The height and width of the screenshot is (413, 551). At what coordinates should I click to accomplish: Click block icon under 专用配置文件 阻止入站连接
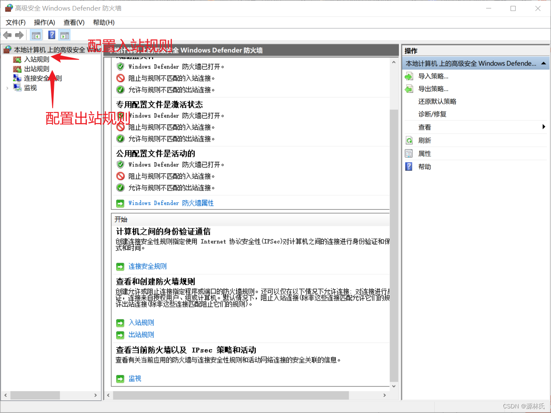[x=120, y=127]
